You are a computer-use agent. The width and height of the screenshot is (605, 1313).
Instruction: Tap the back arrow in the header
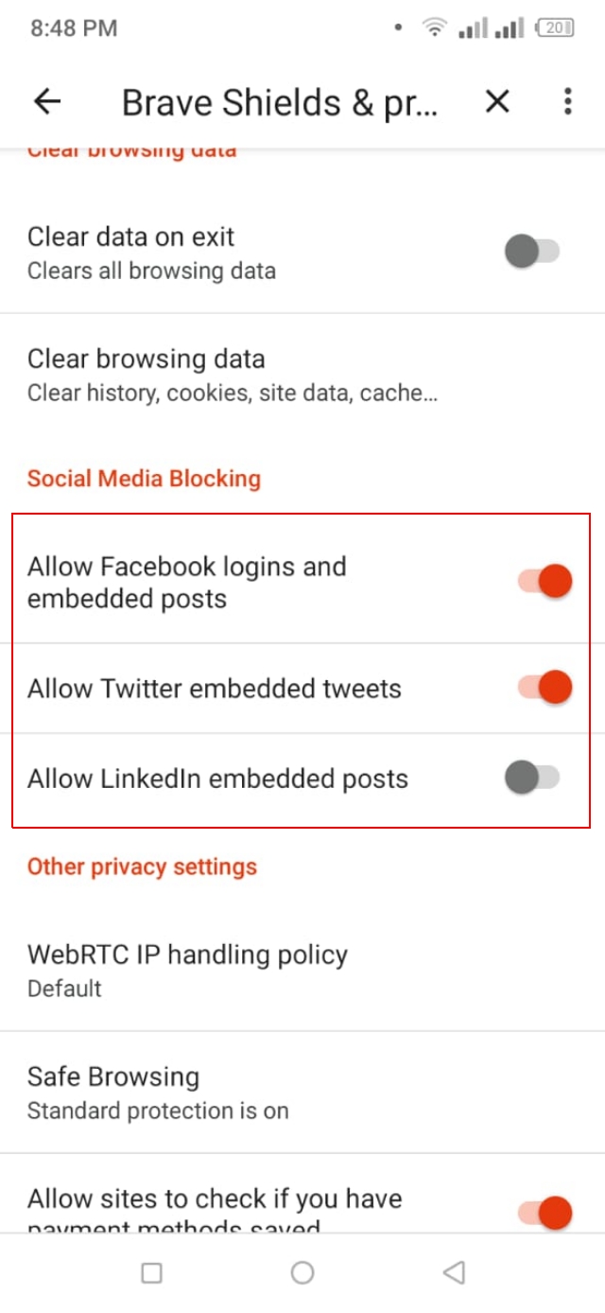45,101
